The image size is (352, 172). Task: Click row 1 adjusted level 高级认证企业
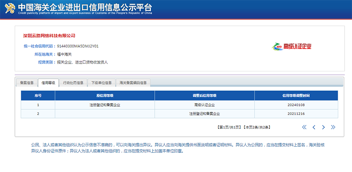pyautogui.click(x=205, y=105)
